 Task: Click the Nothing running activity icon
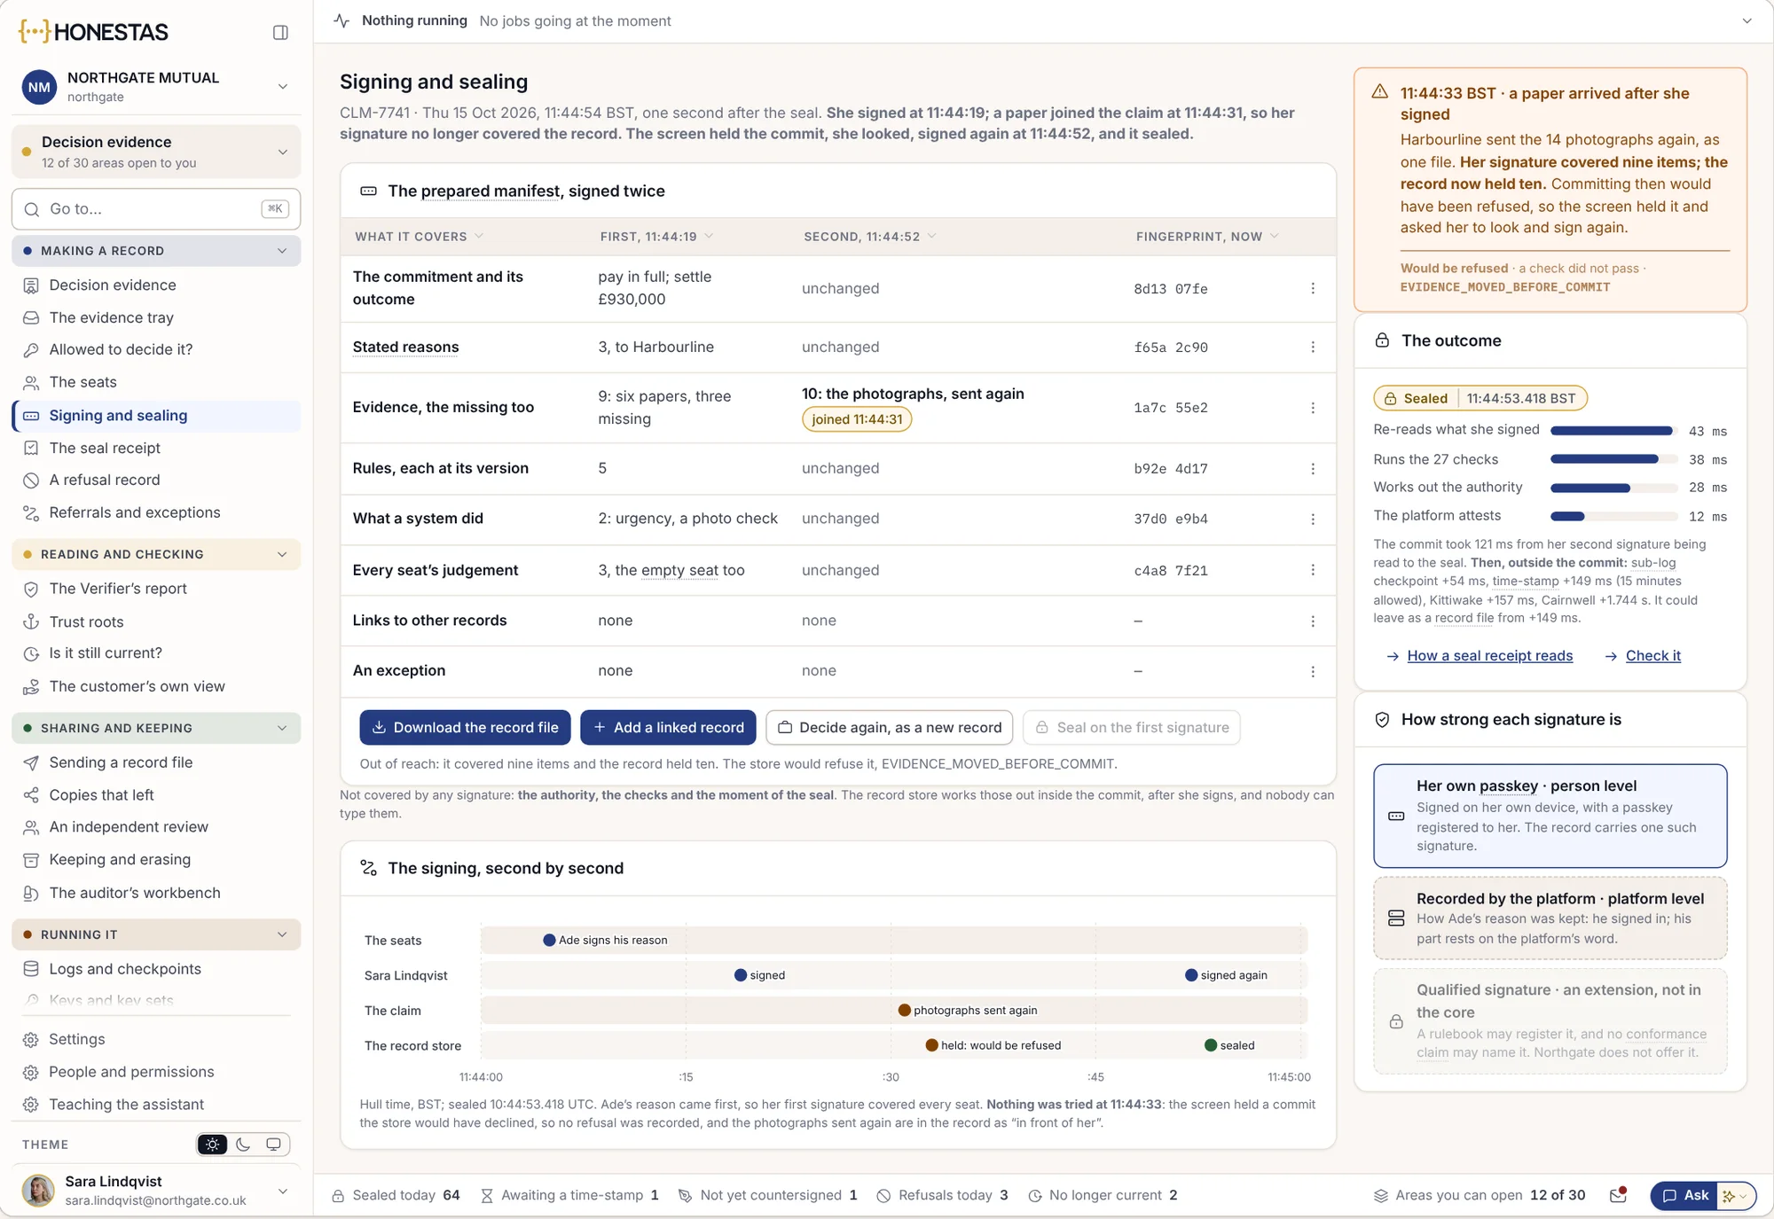pyautogui.click(x=341, y=20)
